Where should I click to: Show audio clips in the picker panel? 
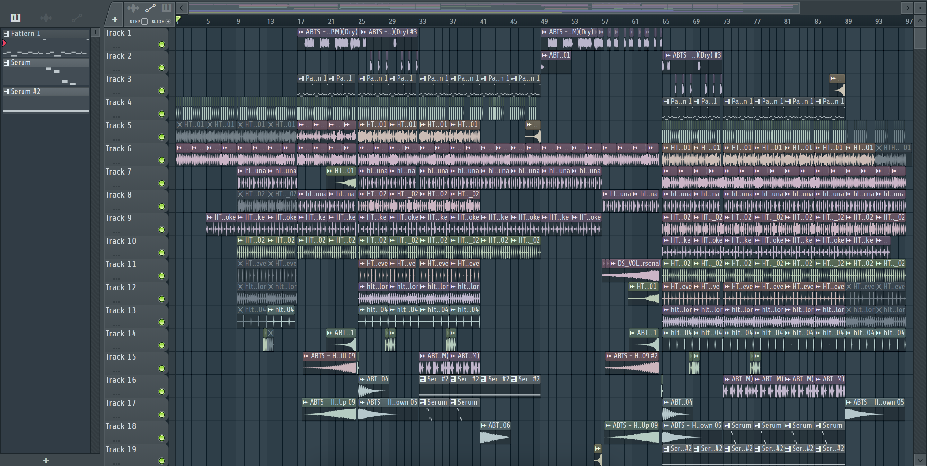coord(46,18)
